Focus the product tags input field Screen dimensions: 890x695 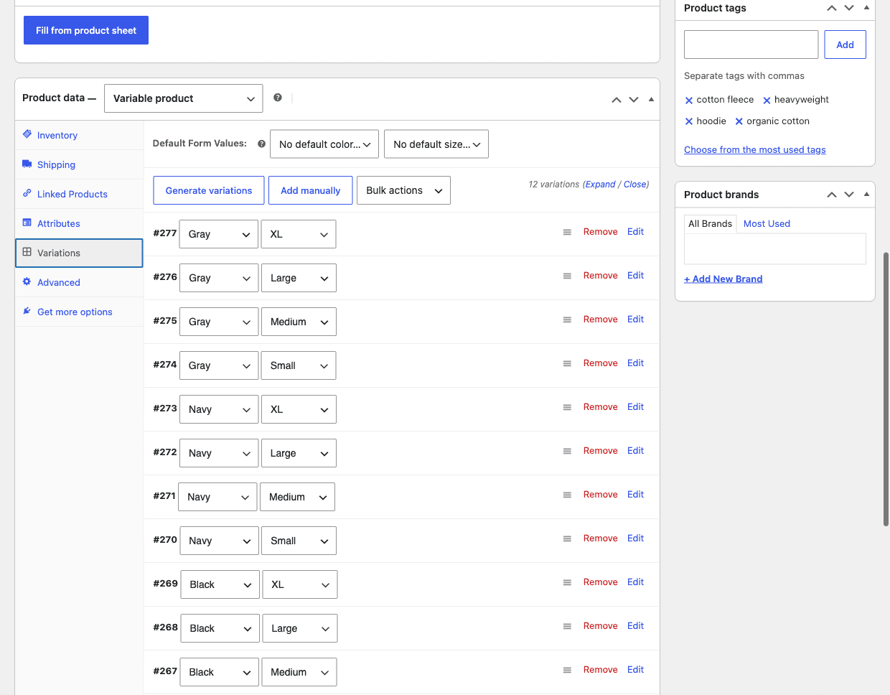tap(751, 45)
